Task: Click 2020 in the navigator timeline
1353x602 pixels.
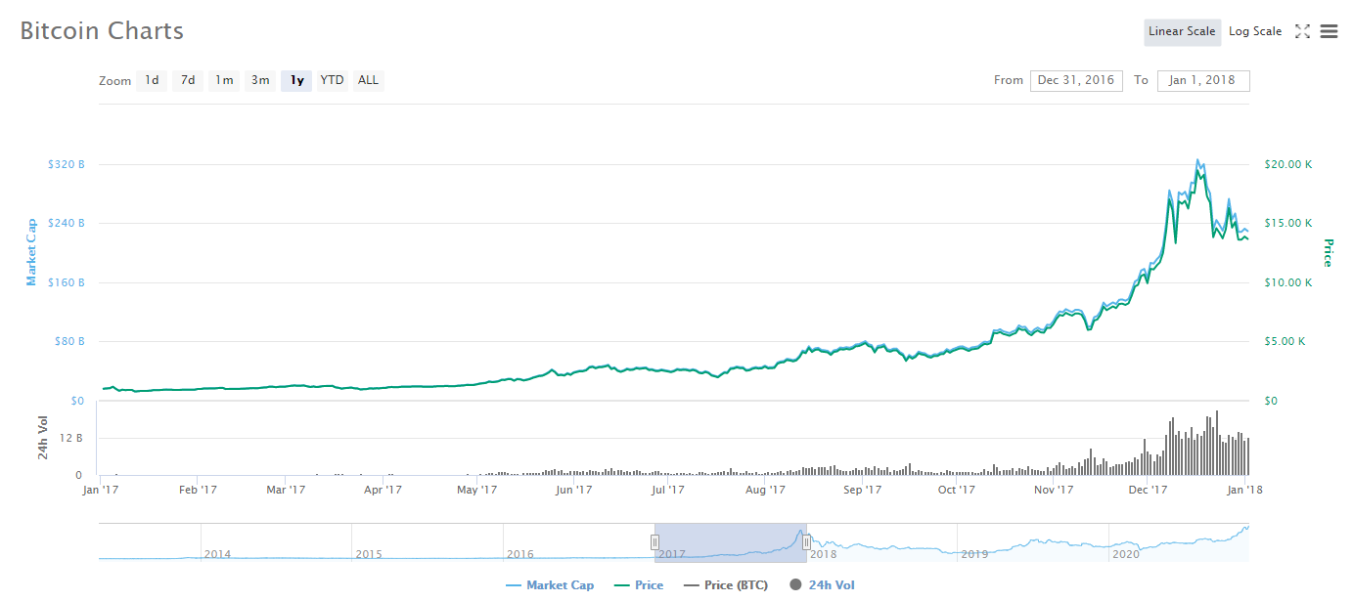Action: coord(1126,554)
